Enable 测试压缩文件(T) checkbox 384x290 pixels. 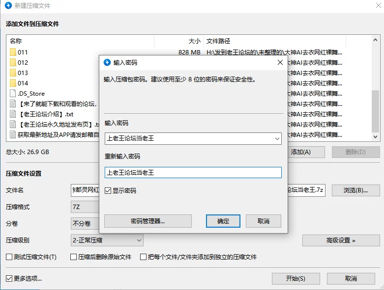pos(9,257)
